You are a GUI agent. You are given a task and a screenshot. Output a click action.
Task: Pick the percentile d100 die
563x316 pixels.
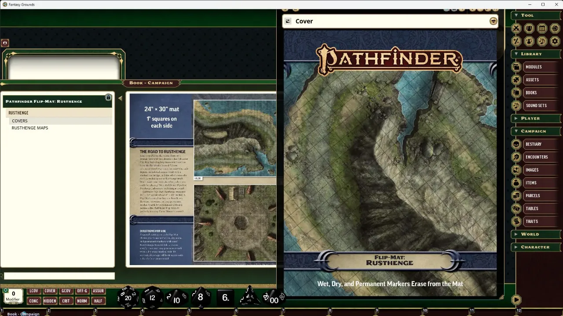274,298
